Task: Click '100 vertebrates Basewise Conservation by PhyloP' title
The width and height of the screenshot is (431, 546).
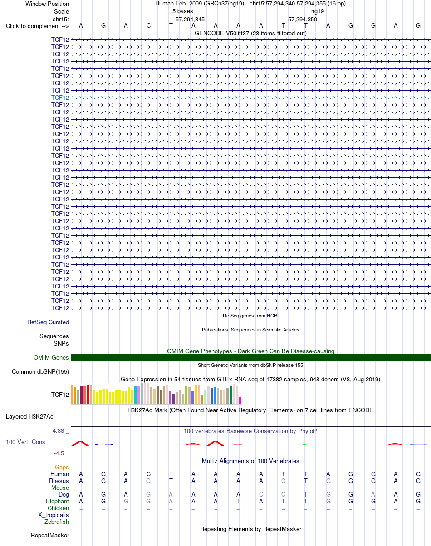Action: coord(250,431)
